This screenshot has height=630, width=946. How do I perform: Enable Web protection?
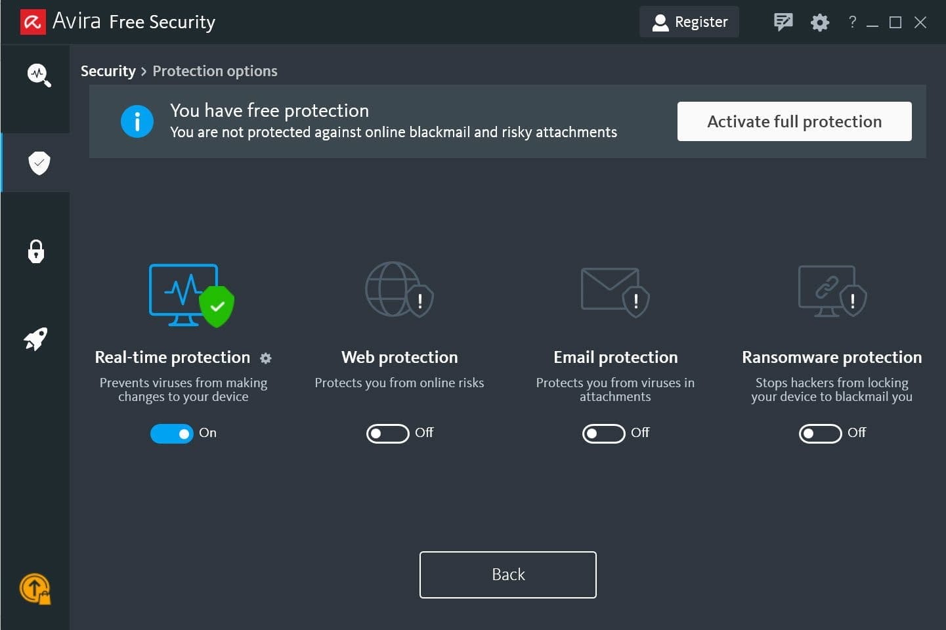387,433
